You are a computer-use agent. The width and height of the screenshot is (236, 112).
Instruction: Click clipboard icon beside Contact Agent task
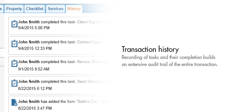[14, 44]
